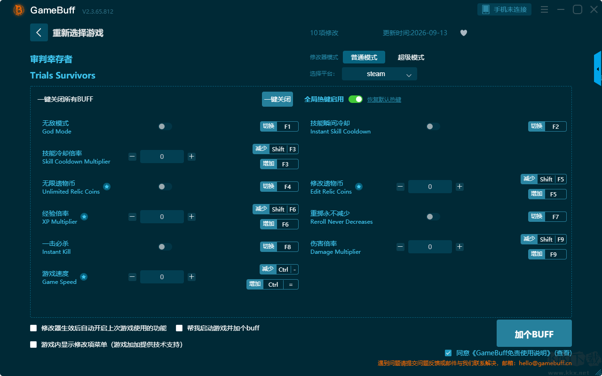
Task: Increase XP Multiplier with plus
Action: [191, 217]
